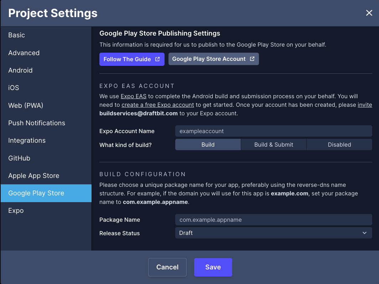Select the Build option
This screenshot has width=379, height=284.
pos(208,144)
